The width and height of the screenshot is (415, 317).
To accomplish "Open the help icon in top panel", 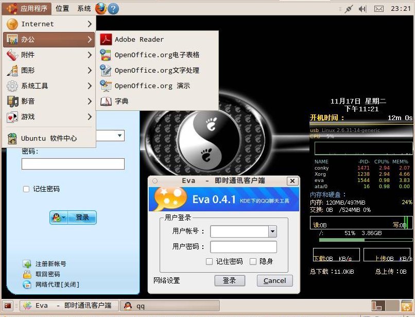I will click(113, 9).
